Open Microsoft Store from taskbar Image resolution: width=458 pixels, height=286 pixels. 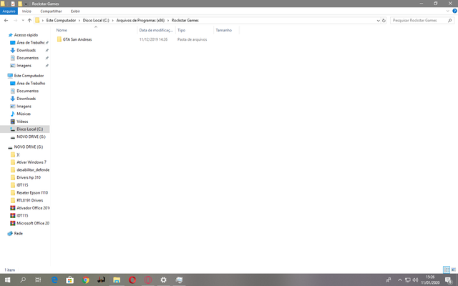click(x=70, y=280)
